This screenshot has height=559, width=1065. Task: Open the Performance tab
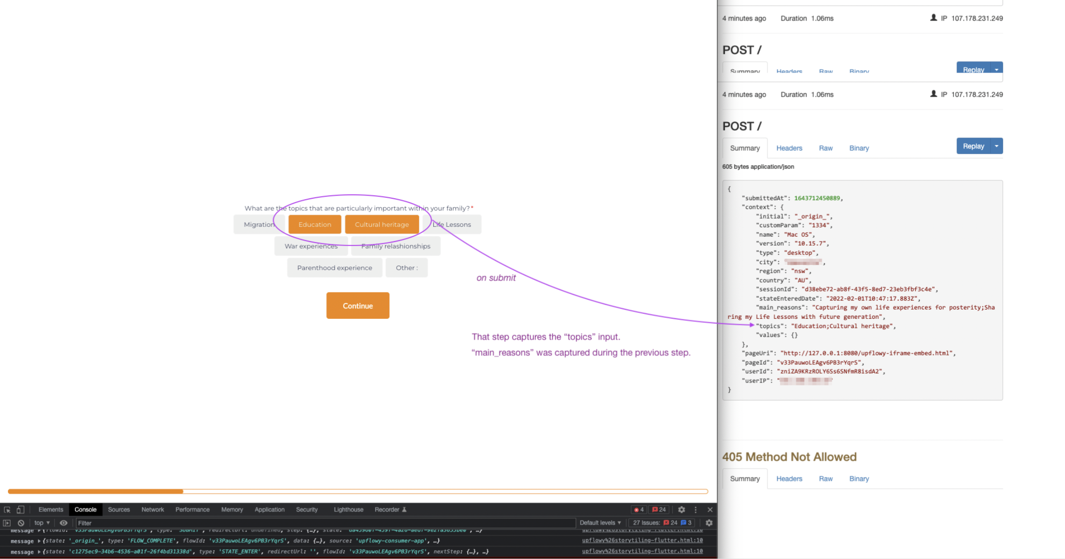click(x=193, y=509)
